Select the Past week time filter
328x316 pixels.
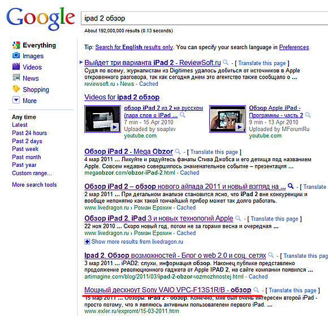pyautogui.click(x=25, y=149)
